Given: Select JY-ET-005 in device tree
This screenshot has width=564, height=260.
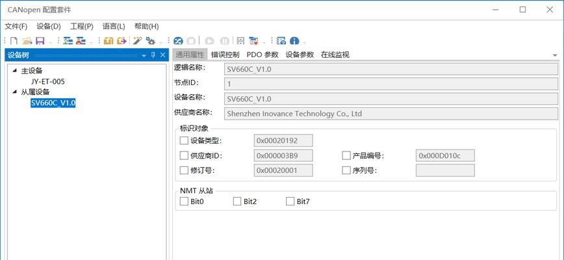Looking at the screenshot, I should click(x=48, y=82).
